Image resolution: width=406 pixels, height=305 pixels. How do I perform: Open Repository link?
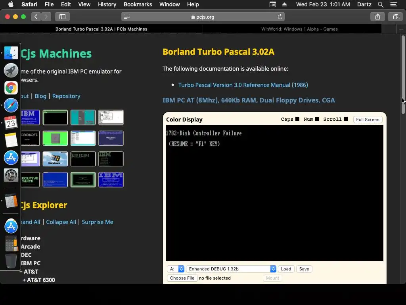coord(66,96)
